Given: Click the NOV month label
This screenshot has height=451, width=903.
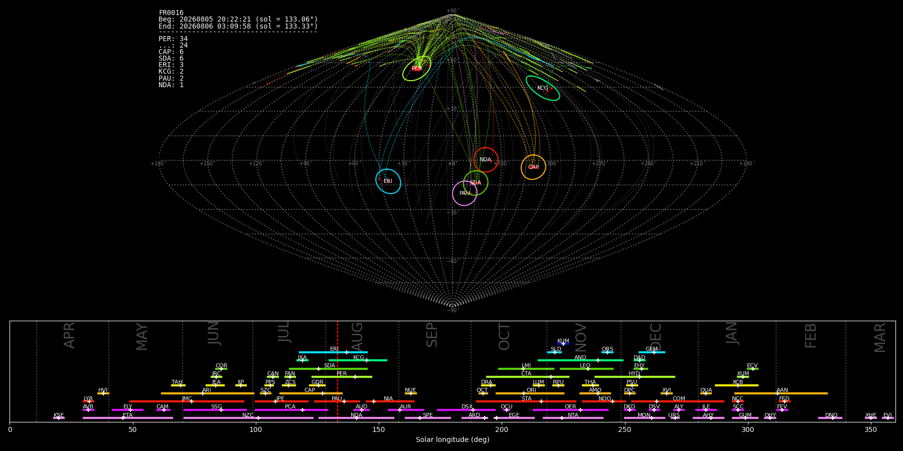Looking at the screenshot, I should pos(581,337).
